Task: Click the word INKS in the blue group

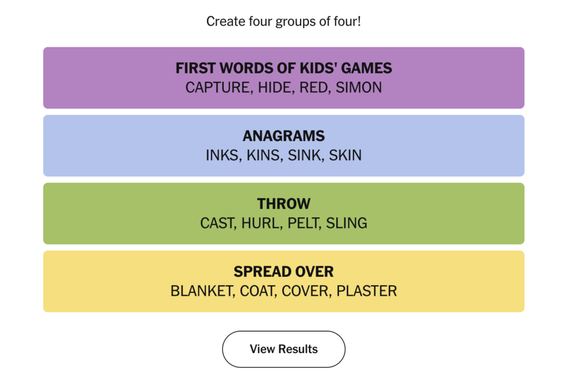Action: (x=221, y=155)
